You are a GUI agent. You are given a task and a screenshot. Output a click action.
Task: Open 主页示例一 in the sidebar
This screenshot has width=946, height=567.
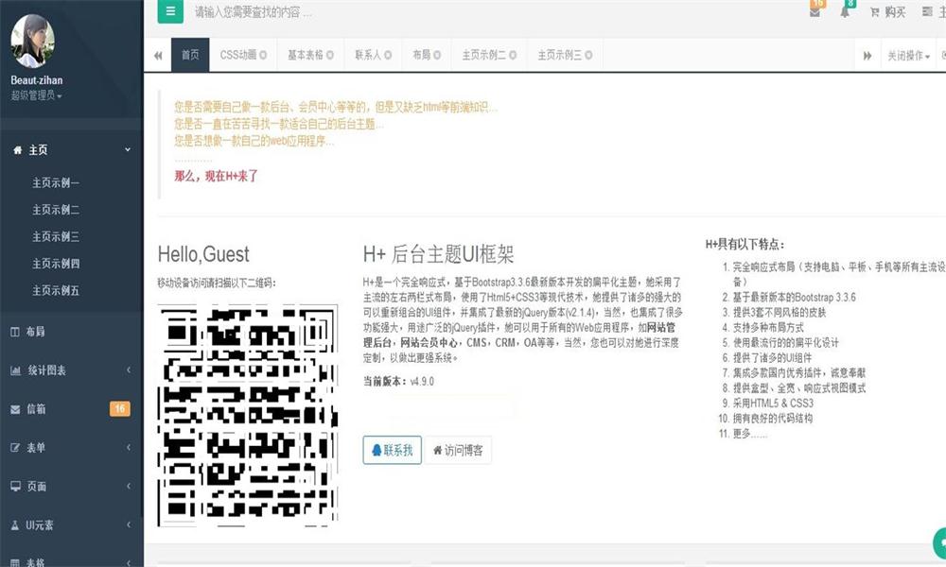click(x=56, y=182)
